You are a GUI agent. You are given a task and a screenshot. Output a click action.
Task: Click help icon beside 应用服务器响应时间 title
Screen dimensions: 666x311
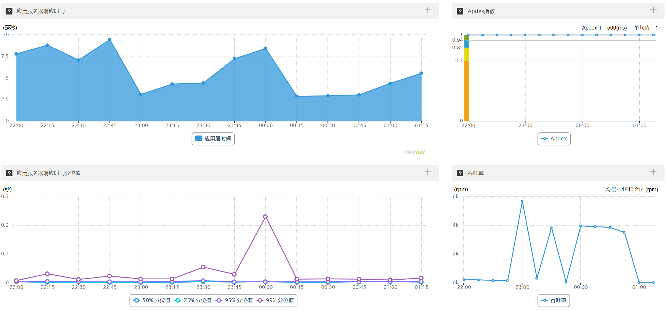coord(9,11)
